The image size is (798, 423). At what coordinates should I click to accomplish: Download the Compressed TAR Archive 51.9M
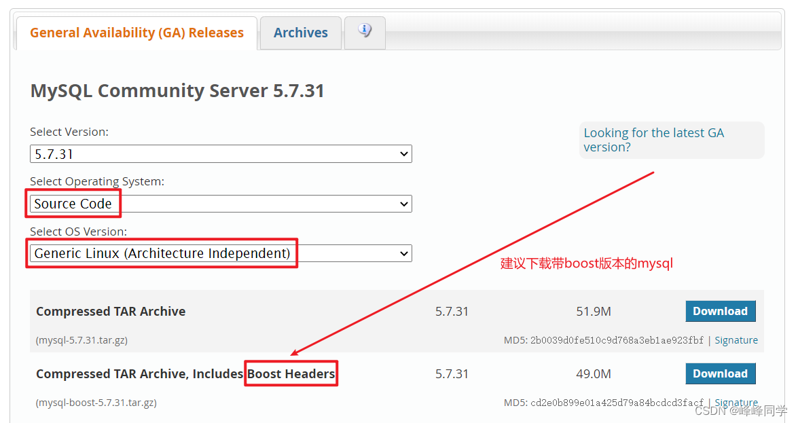[x=720, y=311]
